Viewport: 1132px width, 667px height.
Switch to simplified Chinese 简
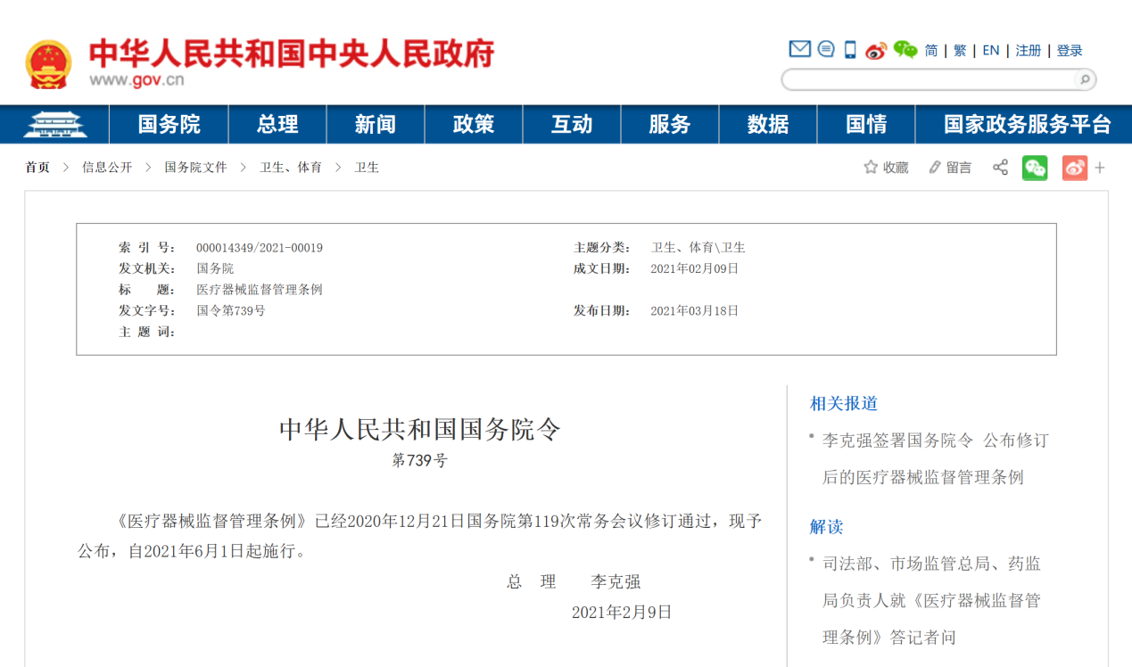point(931,51)
